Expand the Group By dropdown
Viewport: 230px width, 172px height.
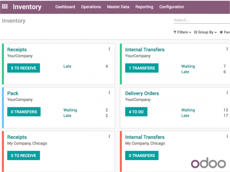(205, 32)
